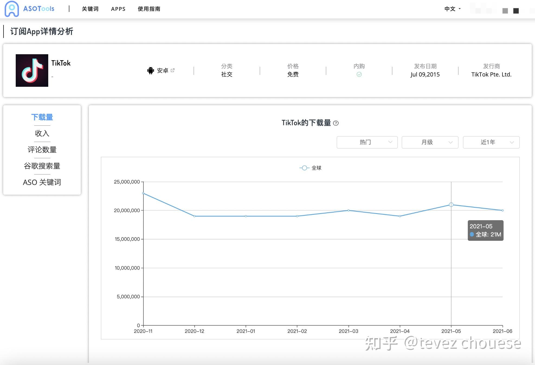535x365 pixels.
Task: Open the 热门 dropdown
Action: coord(367,142)
